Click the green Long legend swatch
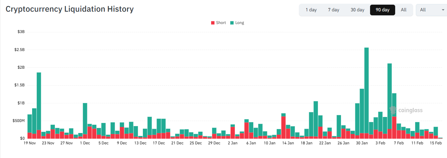Viewport: 447px width, 158px height. 232,23
